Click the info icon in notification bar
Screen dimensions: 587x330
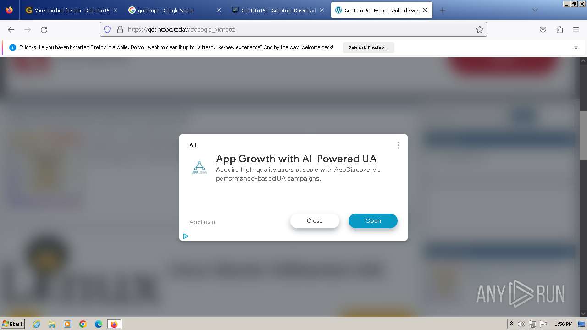tap(12, 48)
